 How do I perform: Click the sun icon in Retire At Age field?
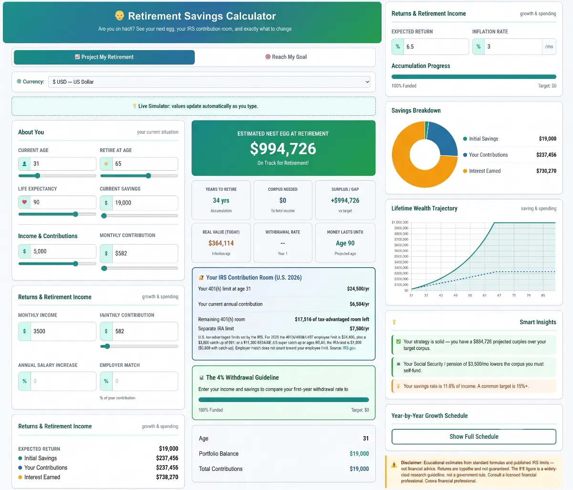[106, 164]
